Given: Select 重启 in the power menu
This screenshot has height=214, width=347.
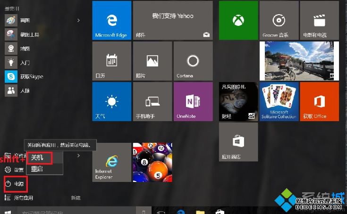Looking at the screenshot, I should click(44, 169).
